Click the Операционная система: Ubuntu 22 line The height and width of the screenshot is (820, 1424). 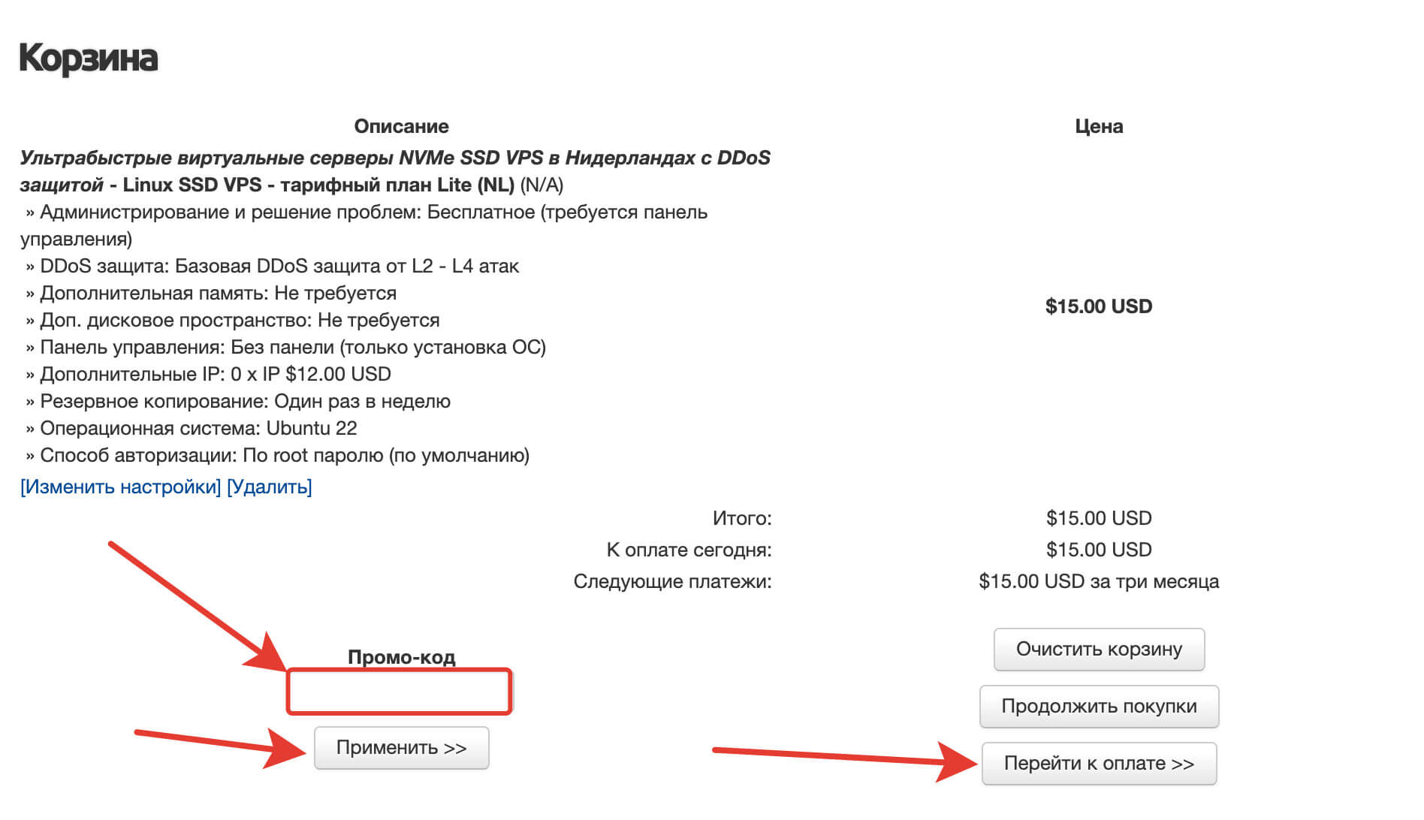(x=198, y=428)
